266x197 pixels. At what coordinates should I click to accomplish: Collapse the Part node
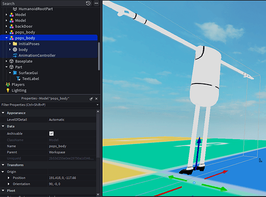(x=6, y=67)
